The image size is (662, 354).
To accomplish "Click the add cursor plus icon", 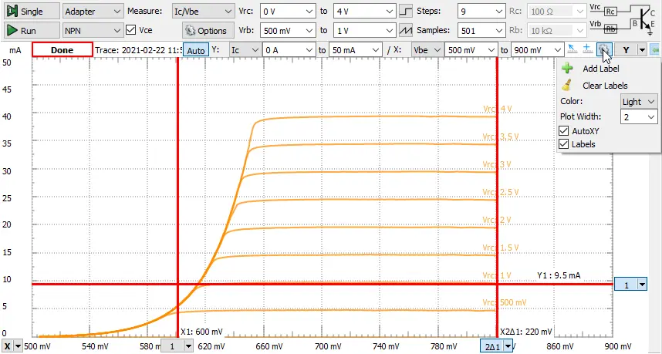I will click(587, 49).
